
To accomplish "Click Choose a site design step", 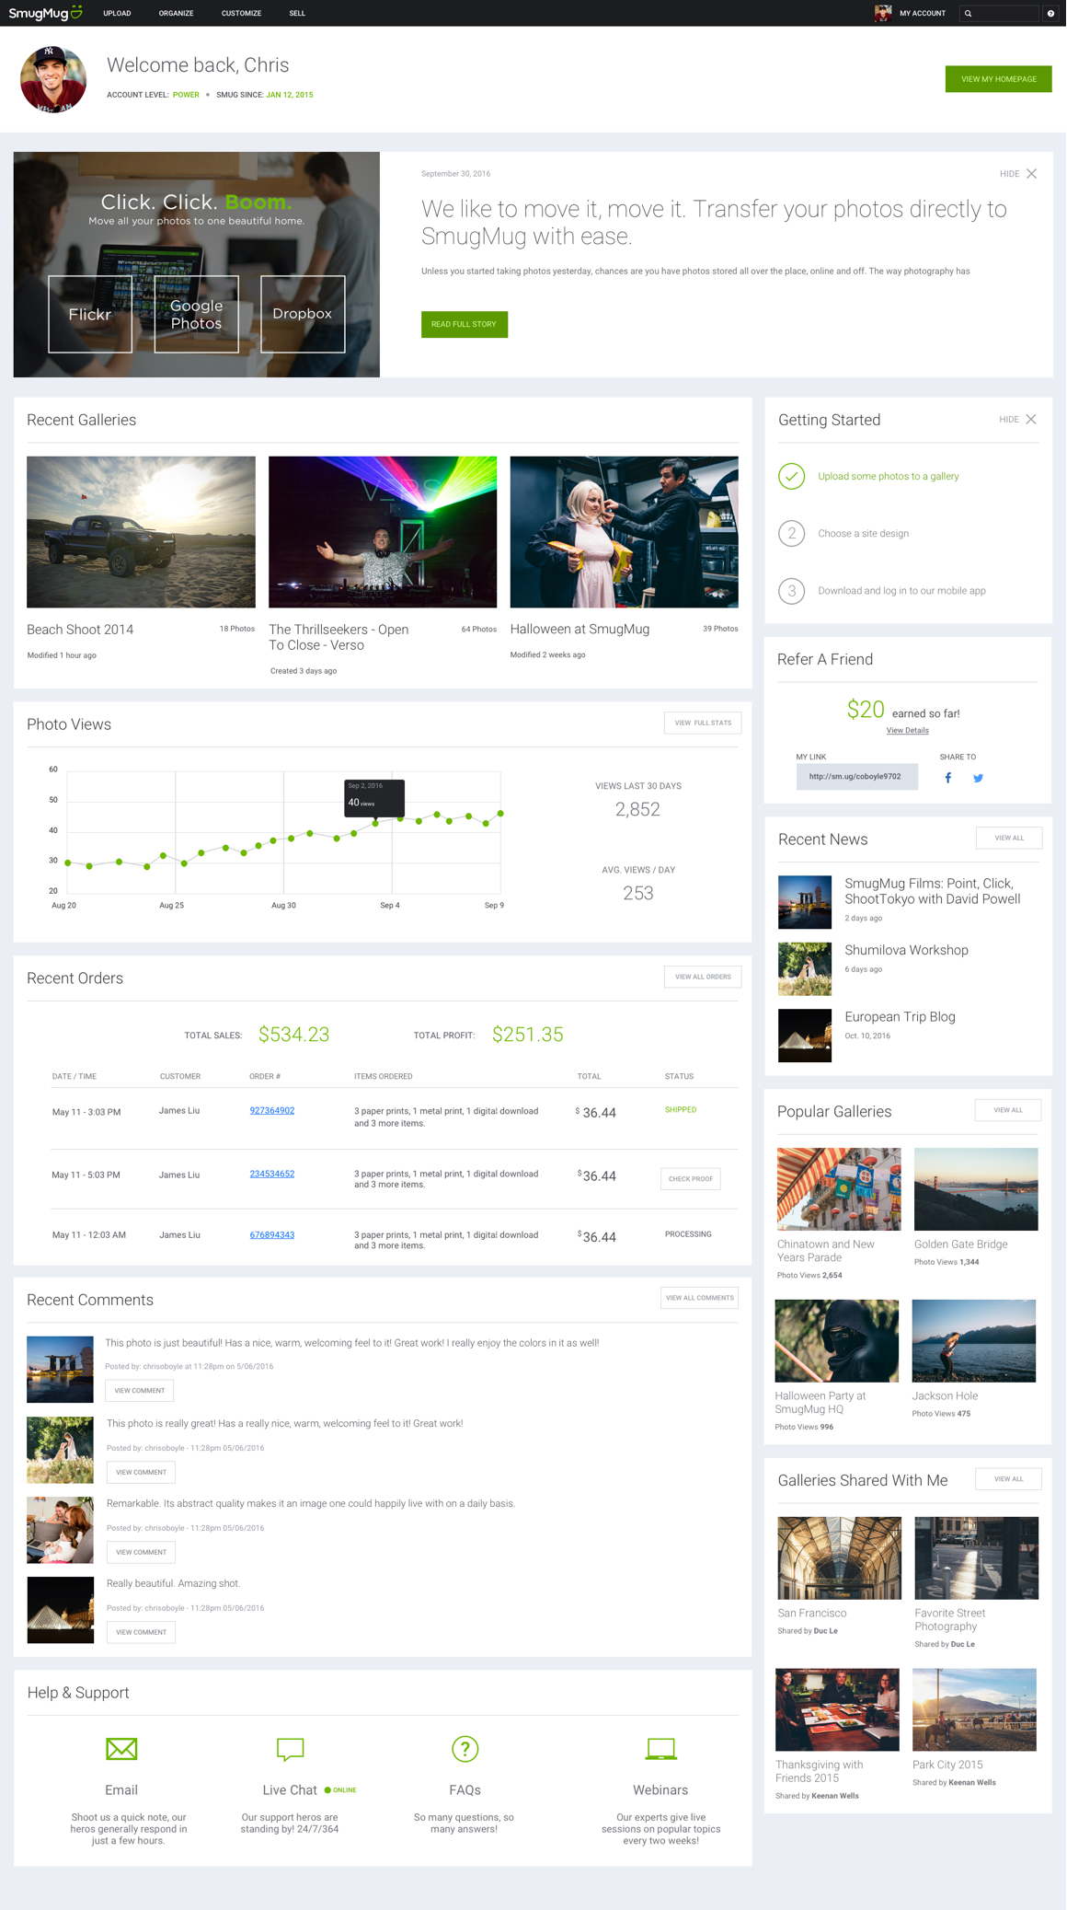I will tap(864, 534).
